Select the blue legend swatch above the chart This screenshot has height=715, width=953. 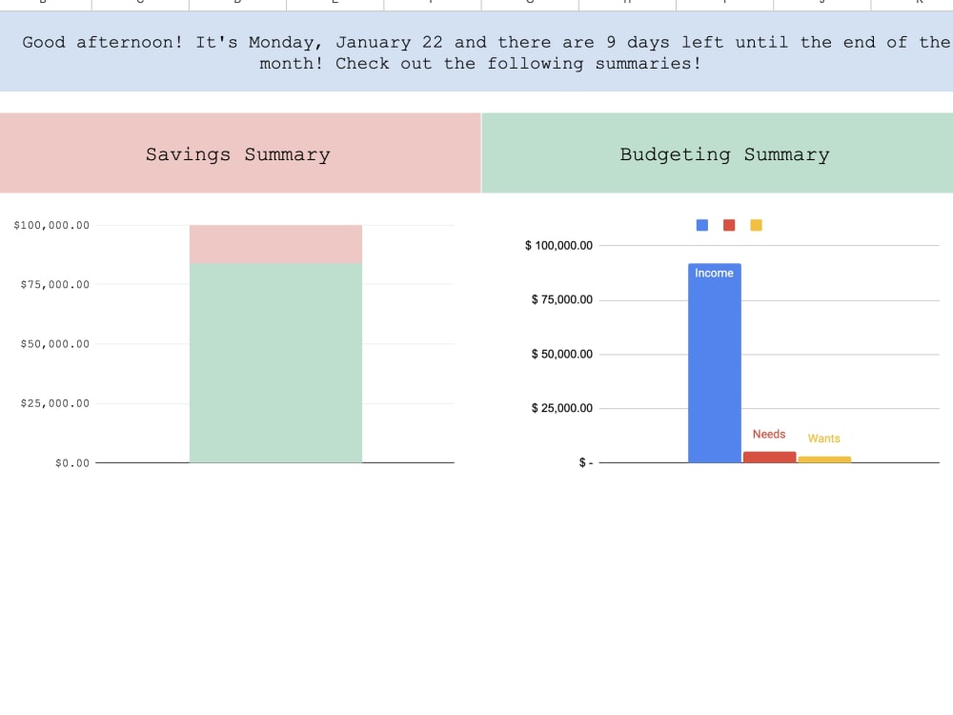pyautogui.click(x=701, y=225)
